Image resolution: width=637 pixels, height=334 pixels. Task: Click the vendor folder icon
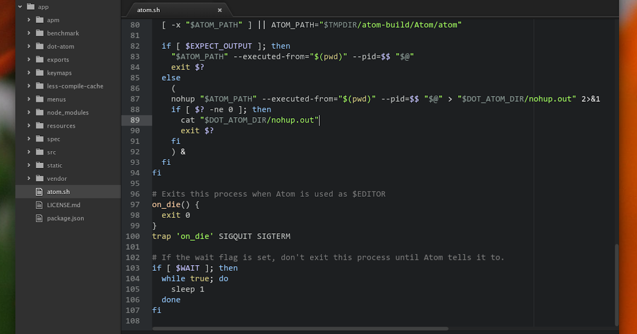click(39, 179)
